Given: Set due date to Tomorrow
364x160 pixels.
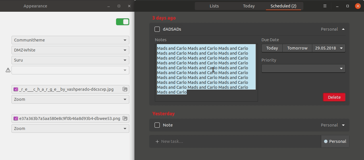Looking at the screenshot, I should click(x=297, y=48).
